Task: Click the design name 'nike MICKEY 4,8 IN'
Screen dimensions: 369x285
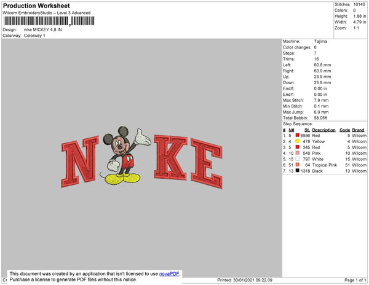Action: click(43, 29)
